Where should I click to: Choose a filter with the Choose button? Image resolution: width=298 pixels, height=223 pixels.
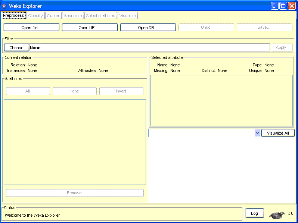pos(16,48)
